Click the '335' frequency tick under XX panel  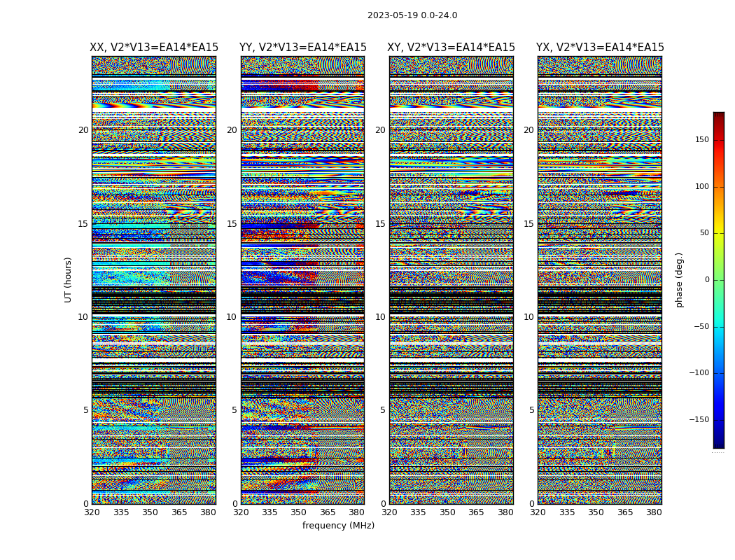121,512
